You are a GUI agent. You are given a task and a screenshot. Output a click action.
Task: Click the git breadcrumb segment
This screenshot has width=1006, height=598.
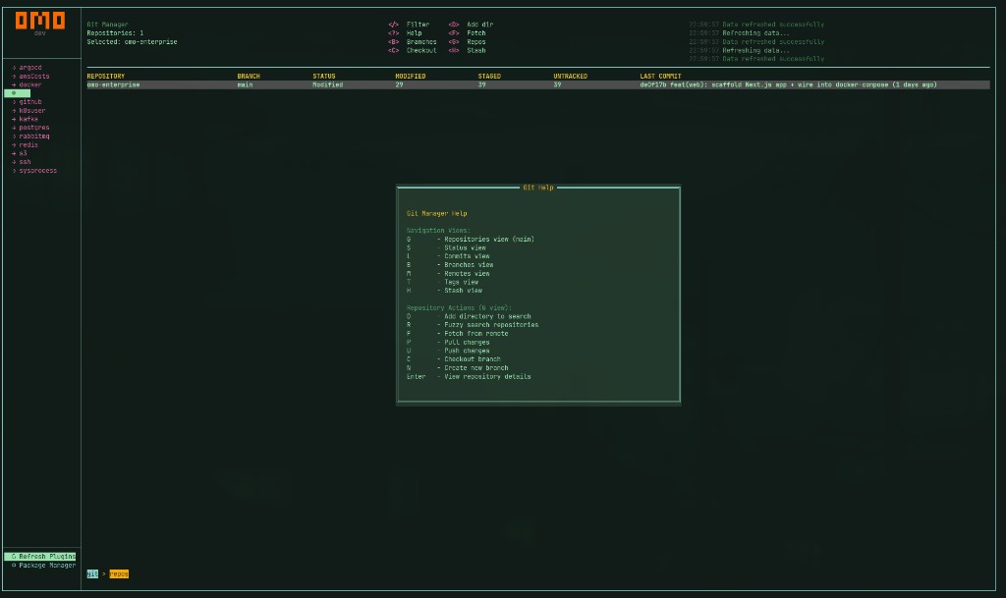[x=92, y=574]
